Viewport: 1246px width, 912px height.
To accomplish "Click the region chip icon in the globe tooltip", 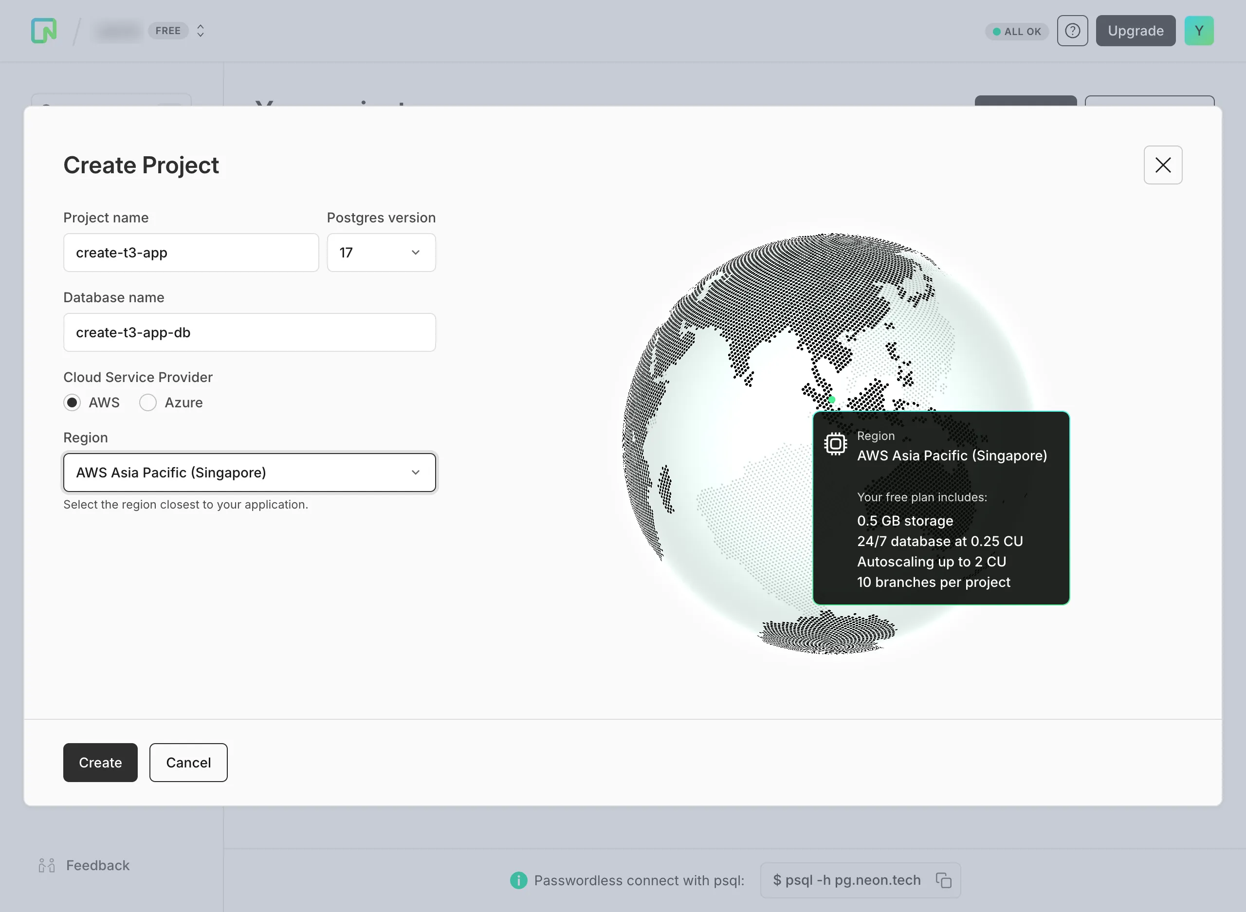I will [835, 444].
